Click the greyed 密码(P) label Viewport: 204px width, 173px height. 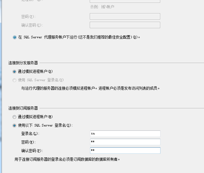click(28, 17)
